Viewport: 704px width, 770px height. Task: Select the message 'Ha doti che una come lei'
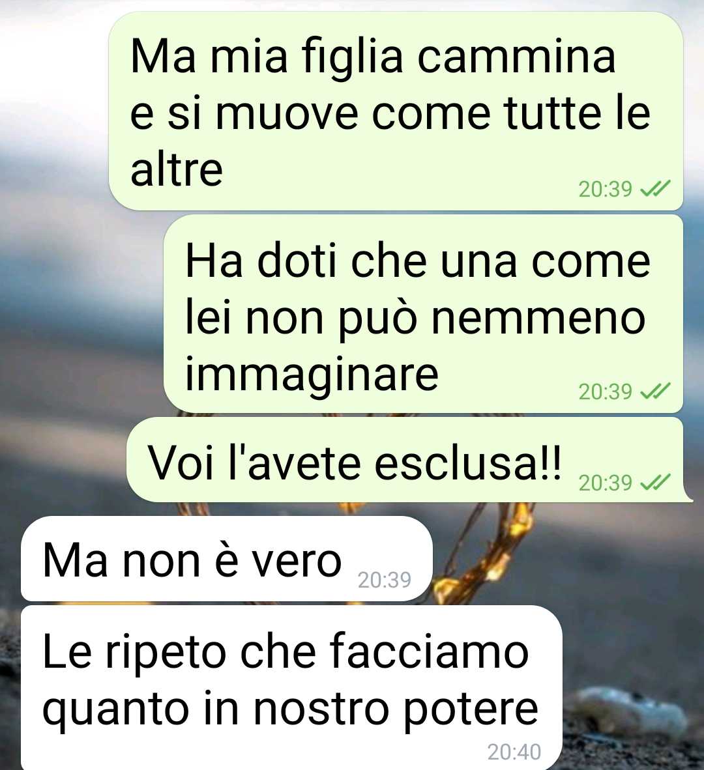(x=424, y=314)
